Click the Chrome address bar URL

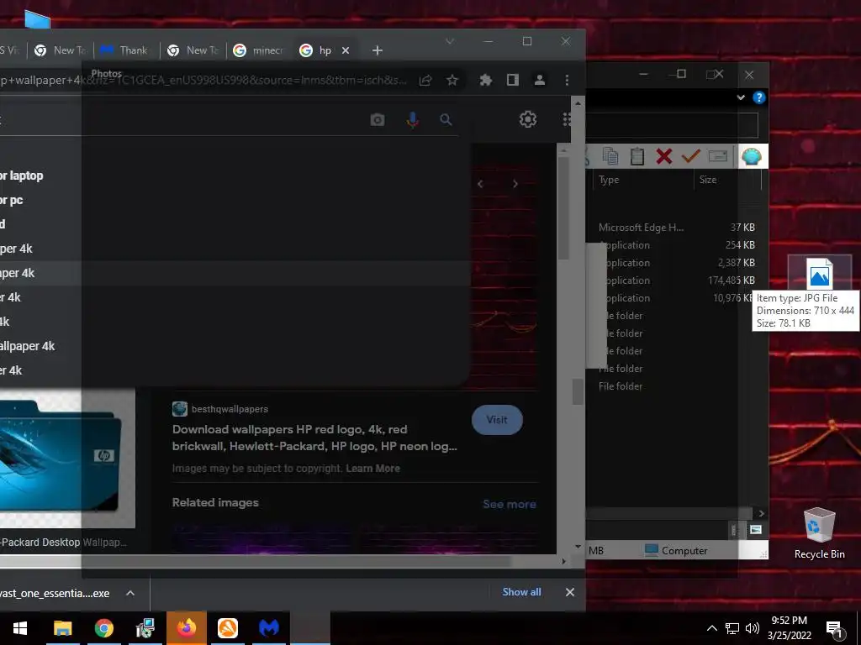pos(203,81)
